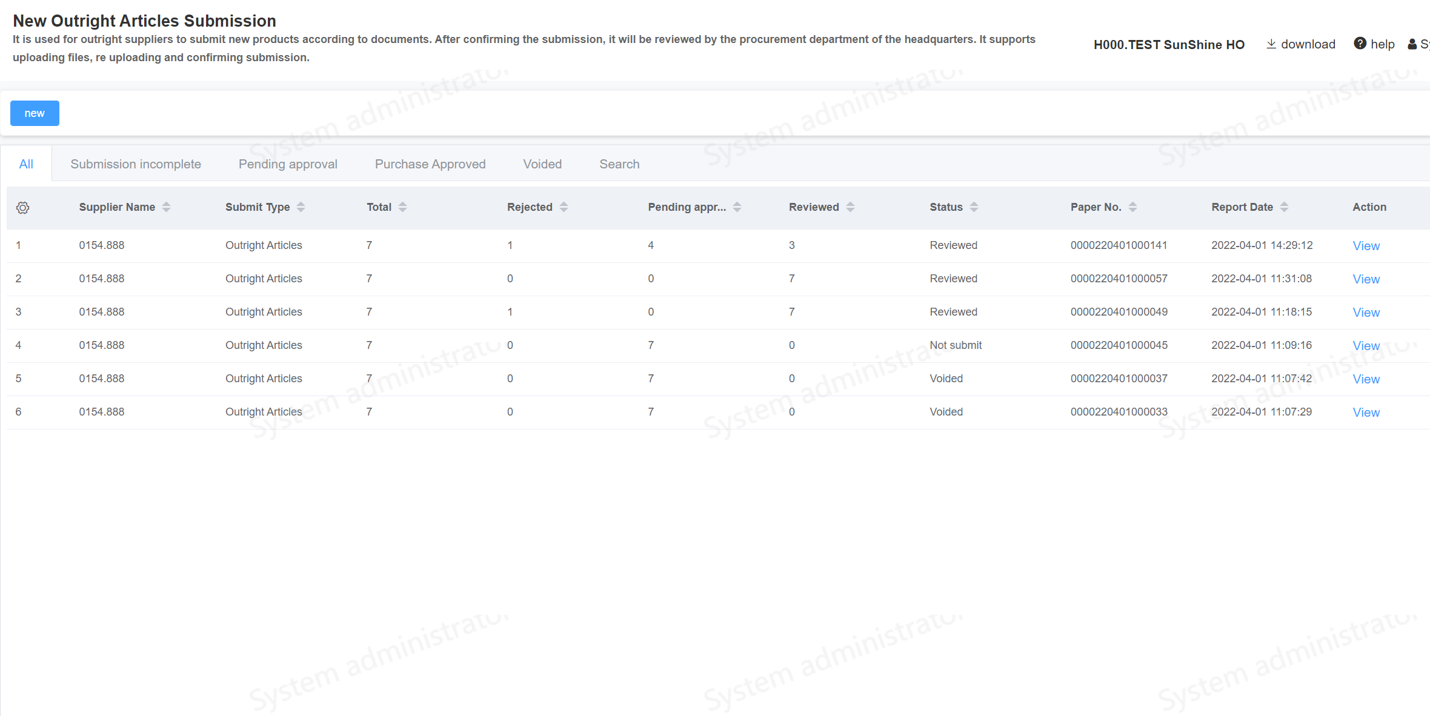Click the download icon in the header
Screen dimensions: 1430x716
[1271, 44]
